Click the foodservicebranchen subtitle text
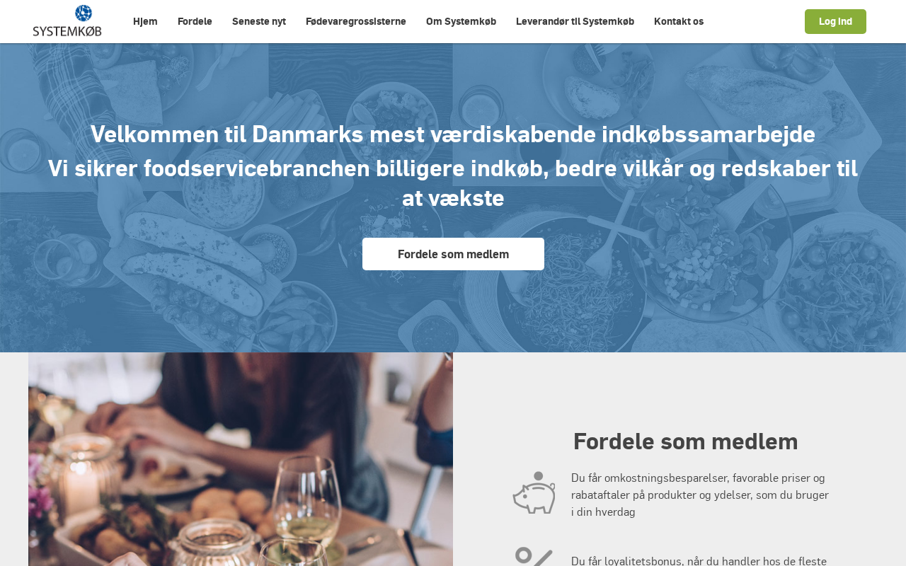This screenshot has height=566, width=906. click(453, 183)
